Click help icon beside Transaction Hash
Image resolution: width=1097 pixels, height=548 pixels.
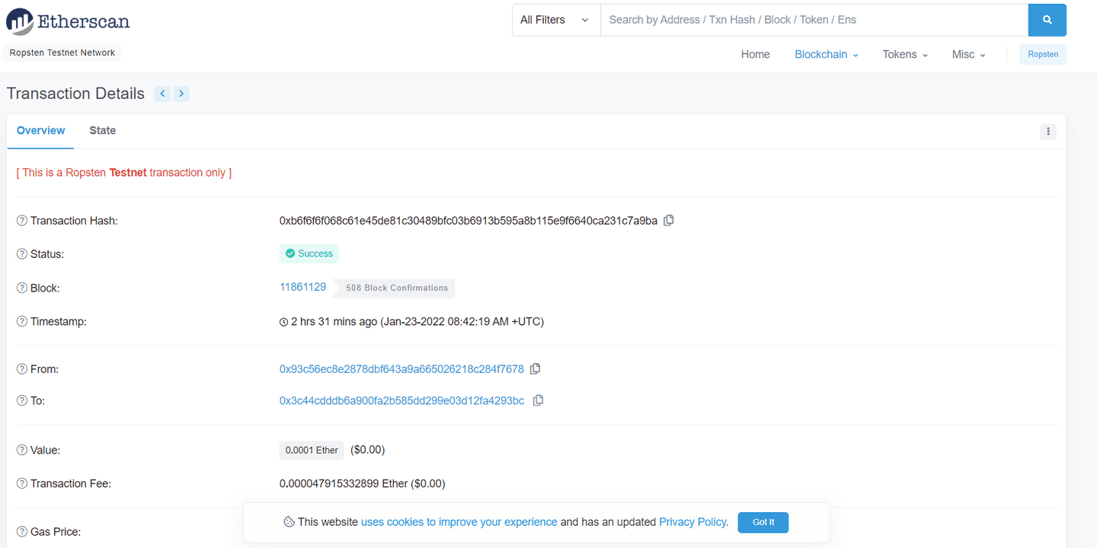[x=22, y=221]
